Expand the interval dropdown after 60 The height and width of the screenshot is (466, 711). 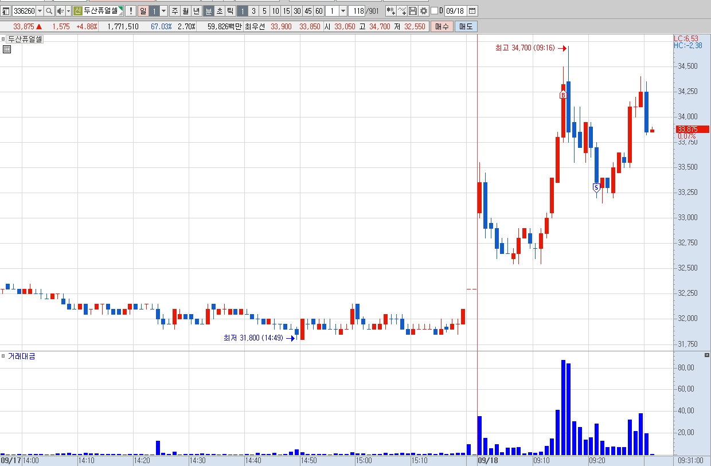[x=343, y=11]
